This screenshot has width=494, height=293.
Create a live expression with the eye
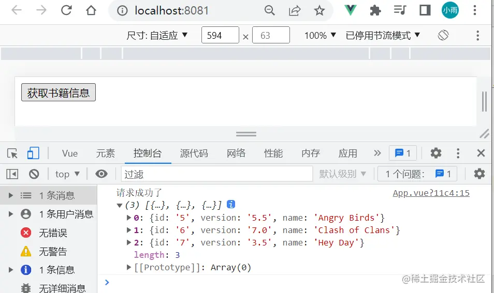tap(101, 174)
